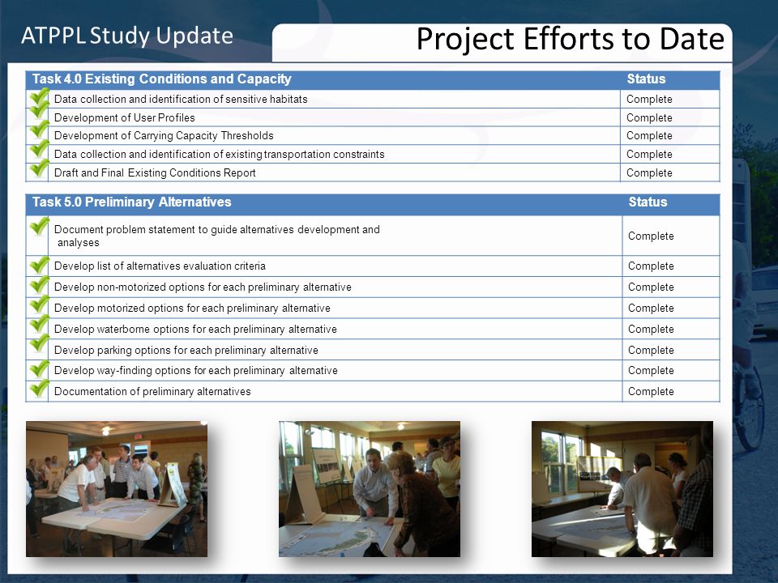
Task: Click checkmark beside existing transportation constraints row
Action: [39, 149]
